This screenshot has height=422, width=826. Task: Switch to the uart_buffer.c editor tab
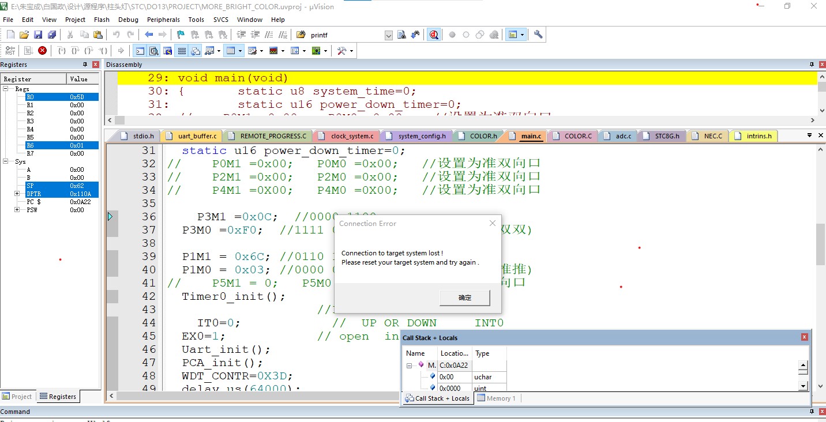(x=192, y=136)
